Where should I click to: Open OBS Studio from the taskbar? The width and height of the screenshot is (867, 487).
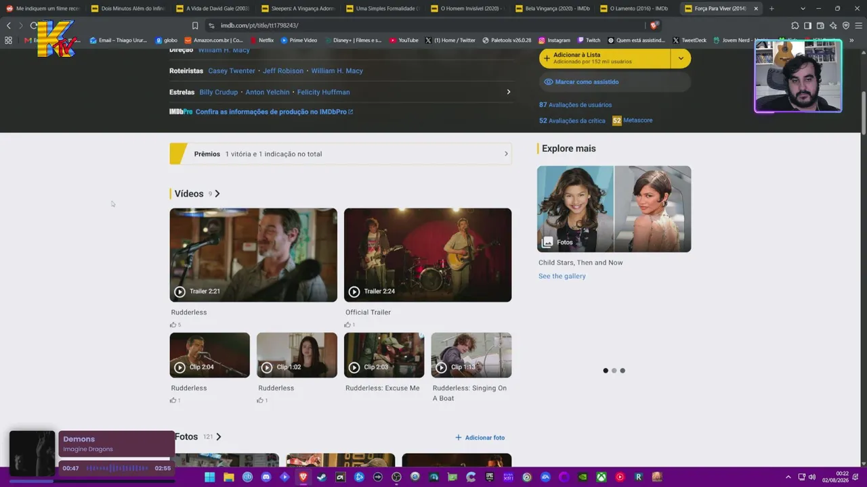(396, 477)
